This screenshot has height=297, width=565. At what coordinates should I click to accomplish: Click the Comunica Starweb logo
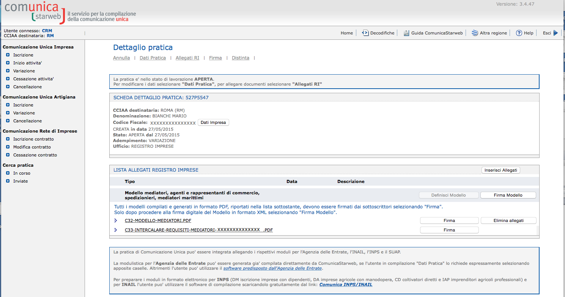pos(34,12)
